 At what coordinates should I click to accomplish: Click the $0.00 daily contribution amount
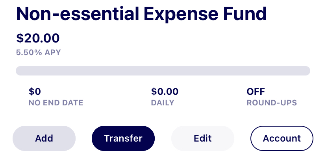(165, 92)
